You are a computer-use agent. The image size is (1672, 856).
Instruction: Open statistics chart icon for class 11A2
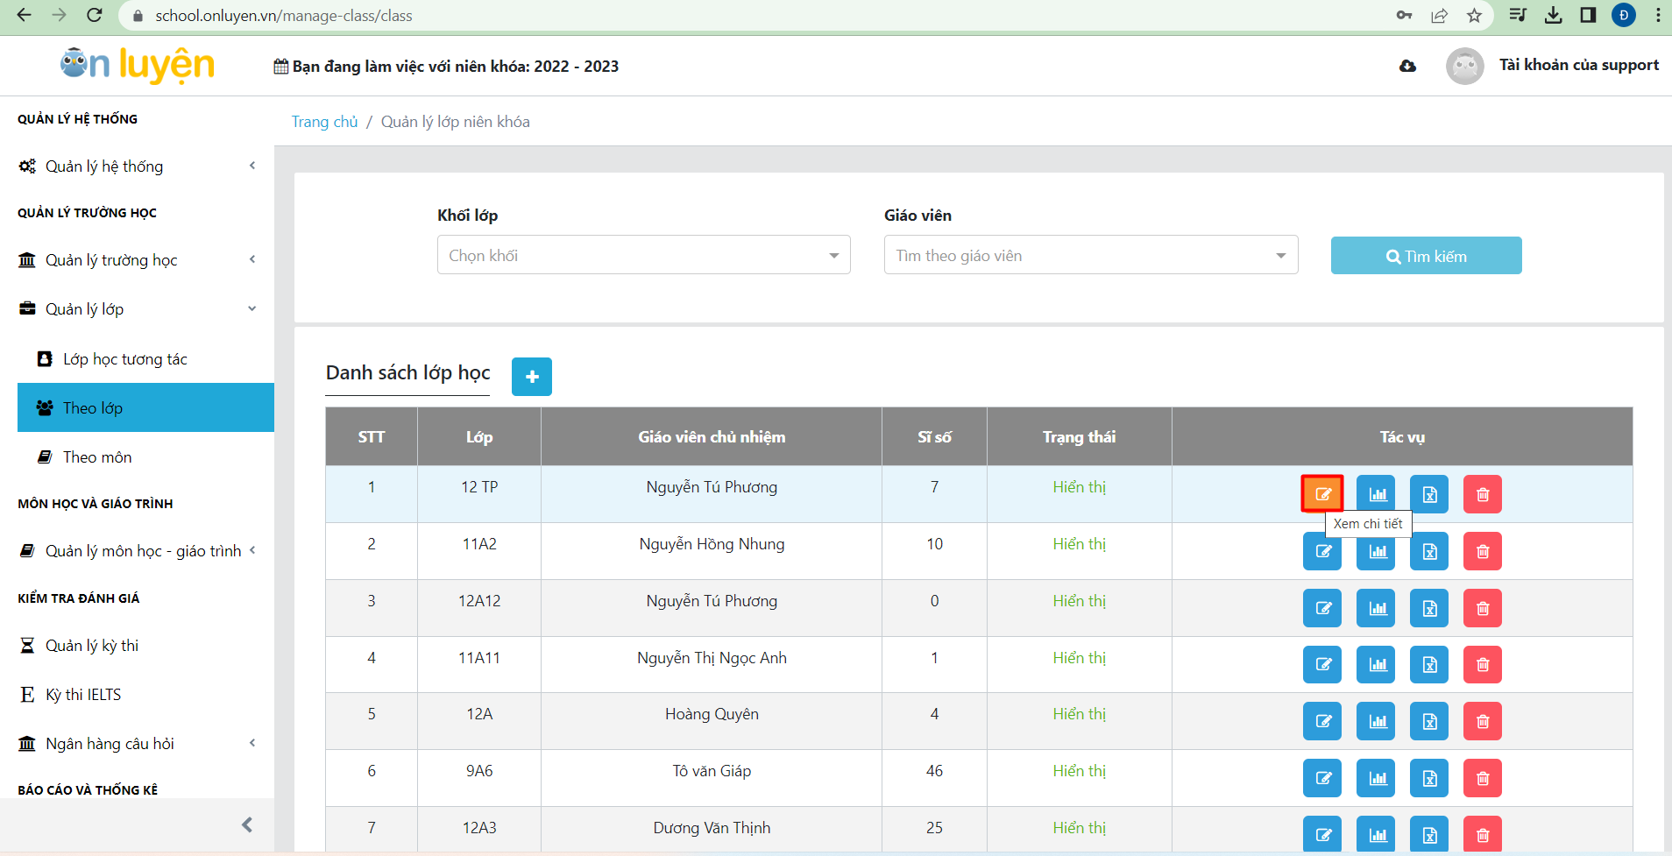[x=1376, y=551]
